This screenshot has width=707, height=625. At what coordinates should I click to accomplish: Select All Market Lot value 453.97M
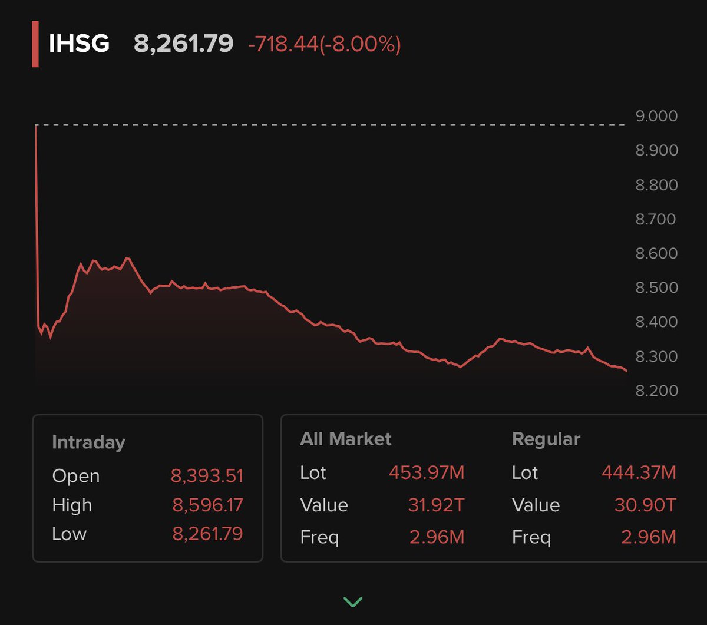427,472
